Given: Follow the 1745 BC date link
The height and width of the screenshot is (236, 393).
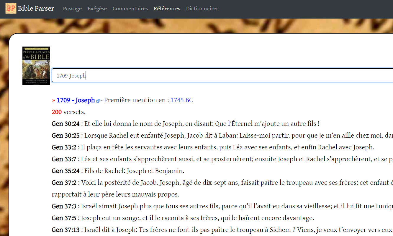Looking at the screenshot, I should point(181,100).
